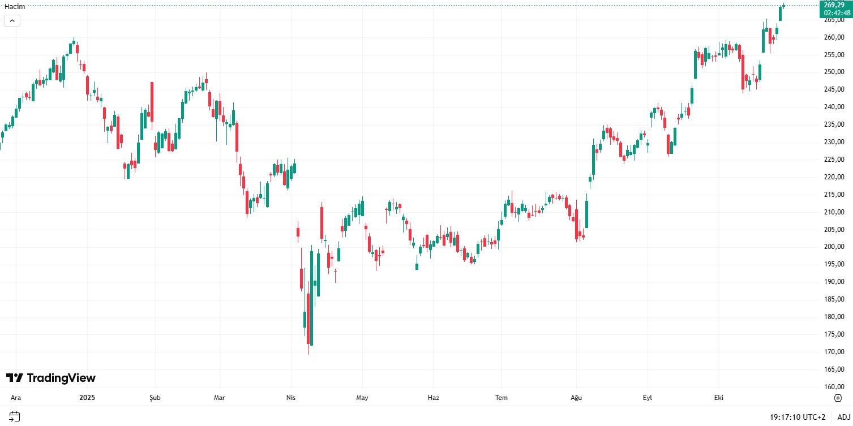The image size is (853, 426).
Task: Click the 200,00 price axis label
Action: (x=834, y=247)
